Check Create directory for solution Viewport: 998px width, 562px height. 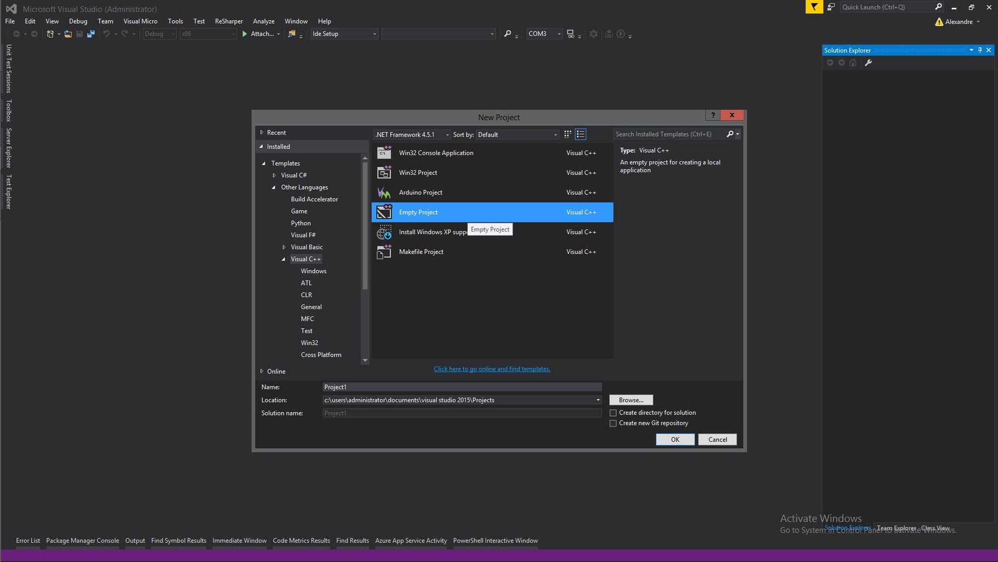pyautogui.click(x=613, y=412)
